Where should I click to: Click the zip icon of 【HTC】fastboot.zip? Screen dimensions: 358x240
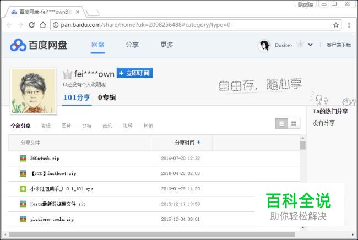[x=23, y=173]
